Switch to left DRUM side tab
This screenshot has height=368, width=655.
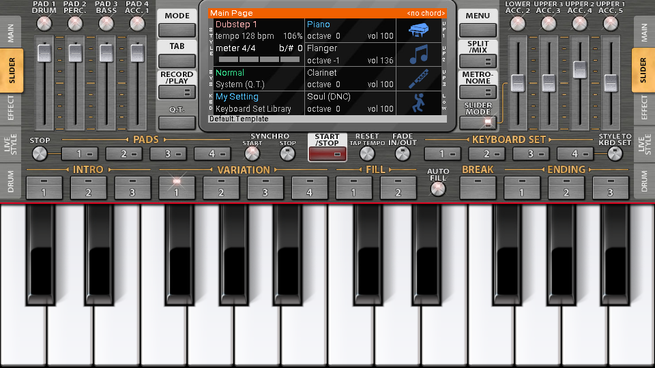pyautogui.click(x=10, y=181)
